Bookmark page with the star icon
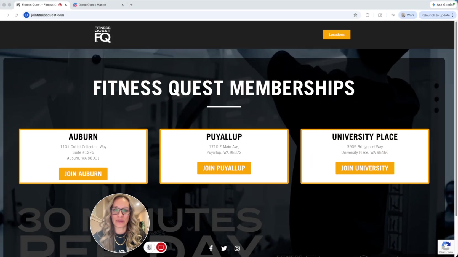This screenshot has width=458, height=257. 355,15
